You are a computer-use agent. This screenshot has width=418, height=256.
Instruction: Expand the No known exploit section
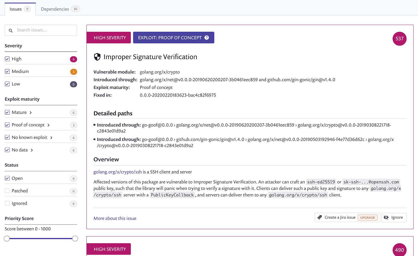click(x=51, y=137)
